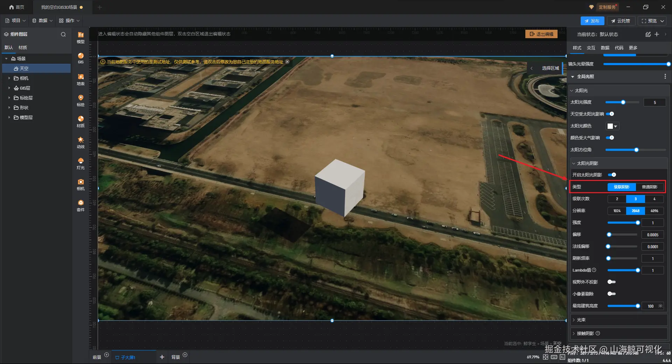Open the 项目 dropdown menu

pyautogui.click(x=16, y=21)
